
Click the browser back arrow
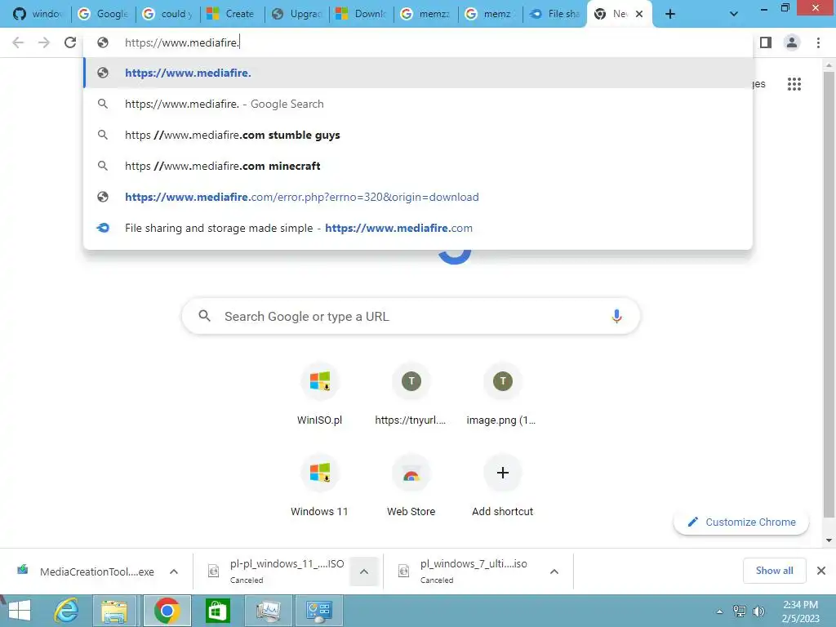click(18, 42)
